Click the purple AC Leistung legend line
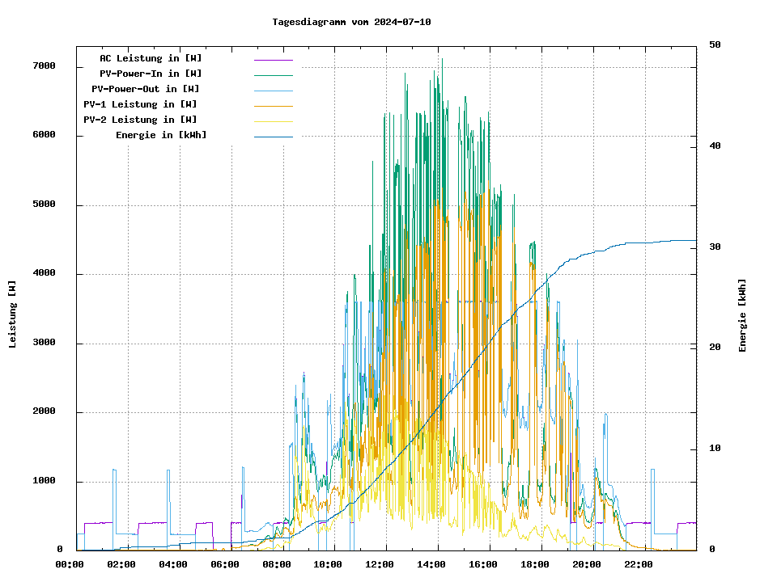This screenshot has height=582, width=777. pos(273,60)
